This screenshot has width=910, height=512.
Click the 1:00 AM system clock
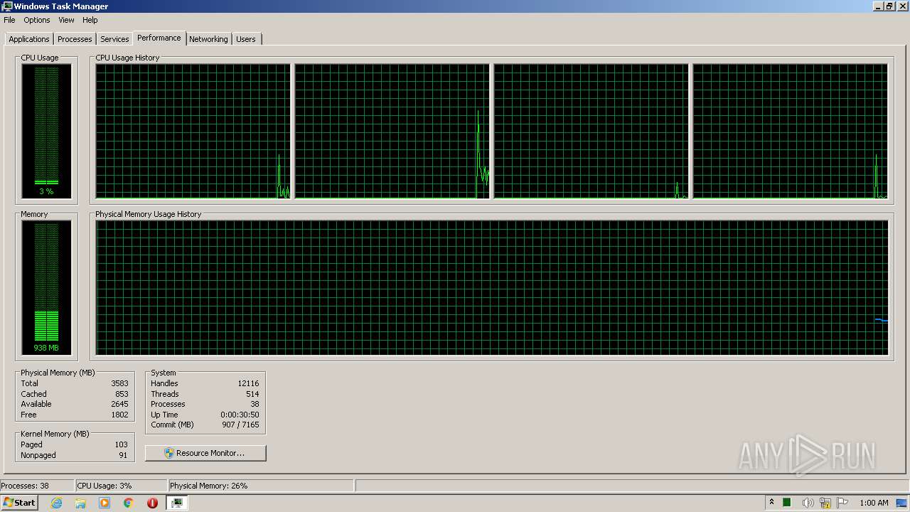coord(874,503)
